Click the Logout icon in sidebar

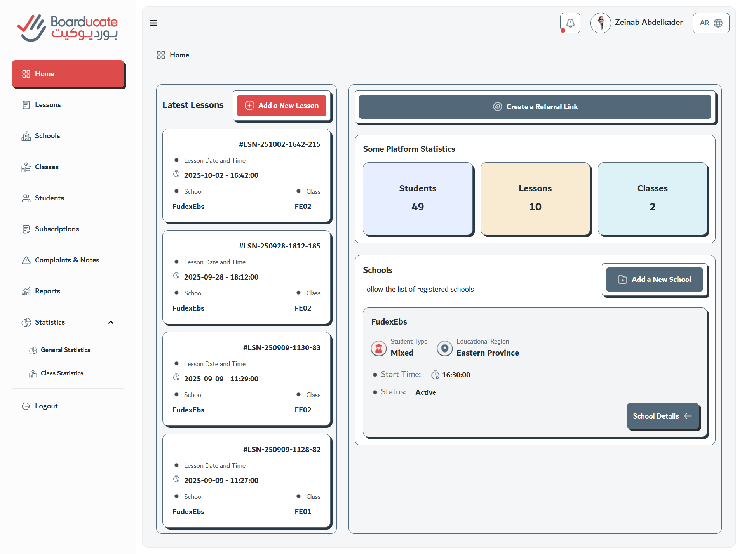(26, 406)
